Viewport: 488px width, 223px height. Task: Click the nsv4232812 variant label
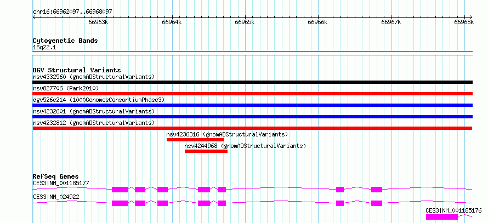[x=94, y=123]
